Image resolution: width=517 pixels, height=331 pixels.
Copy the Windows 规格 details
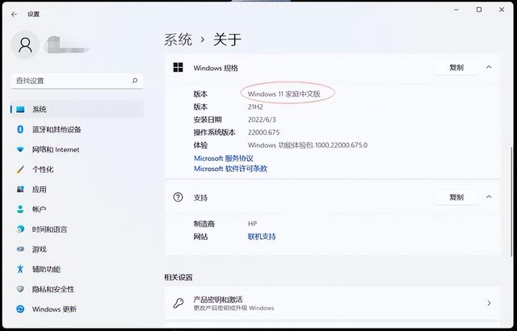(456, 68)
